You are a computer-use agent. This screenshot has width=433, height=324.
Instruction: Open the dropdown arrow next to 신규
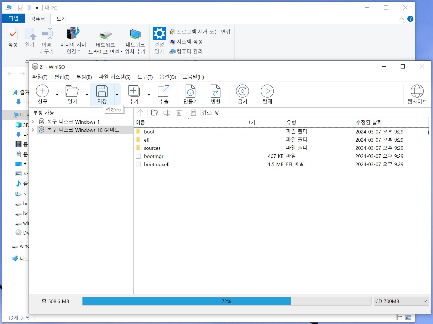tap(57, 95)
